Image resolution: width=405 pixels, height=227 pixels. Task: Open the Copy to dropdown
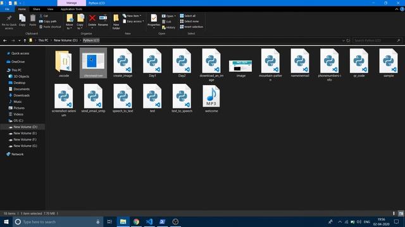(x=80, y=22)
